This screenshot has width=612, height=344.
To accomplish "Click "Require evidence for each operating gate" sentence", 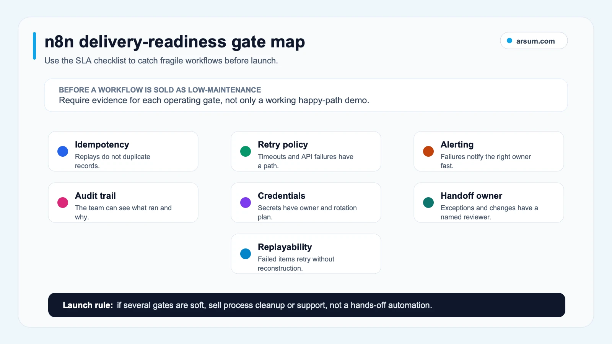I will (x=214, y=101).
